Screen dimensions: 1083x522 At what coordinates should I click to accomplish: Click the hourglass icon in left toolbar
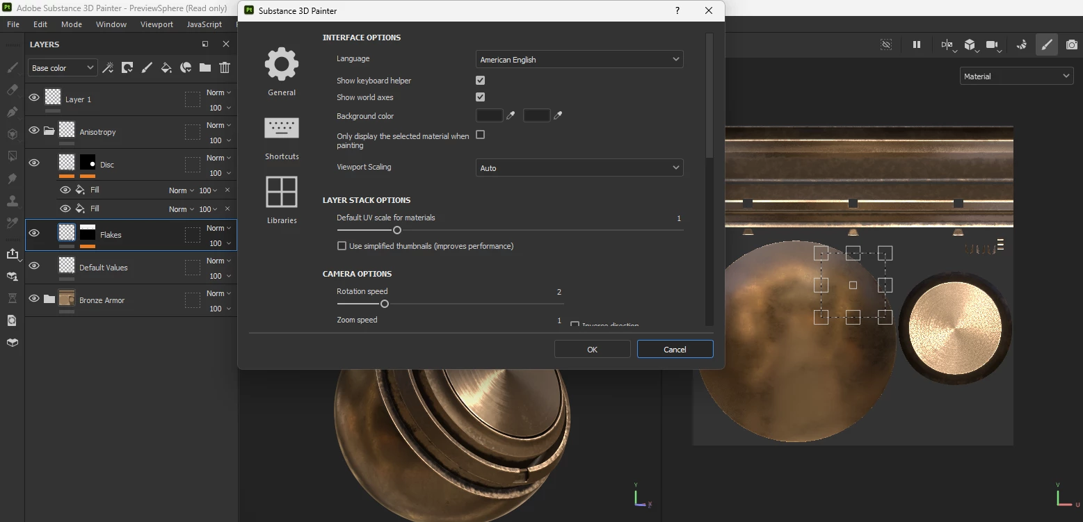point(12,298)
